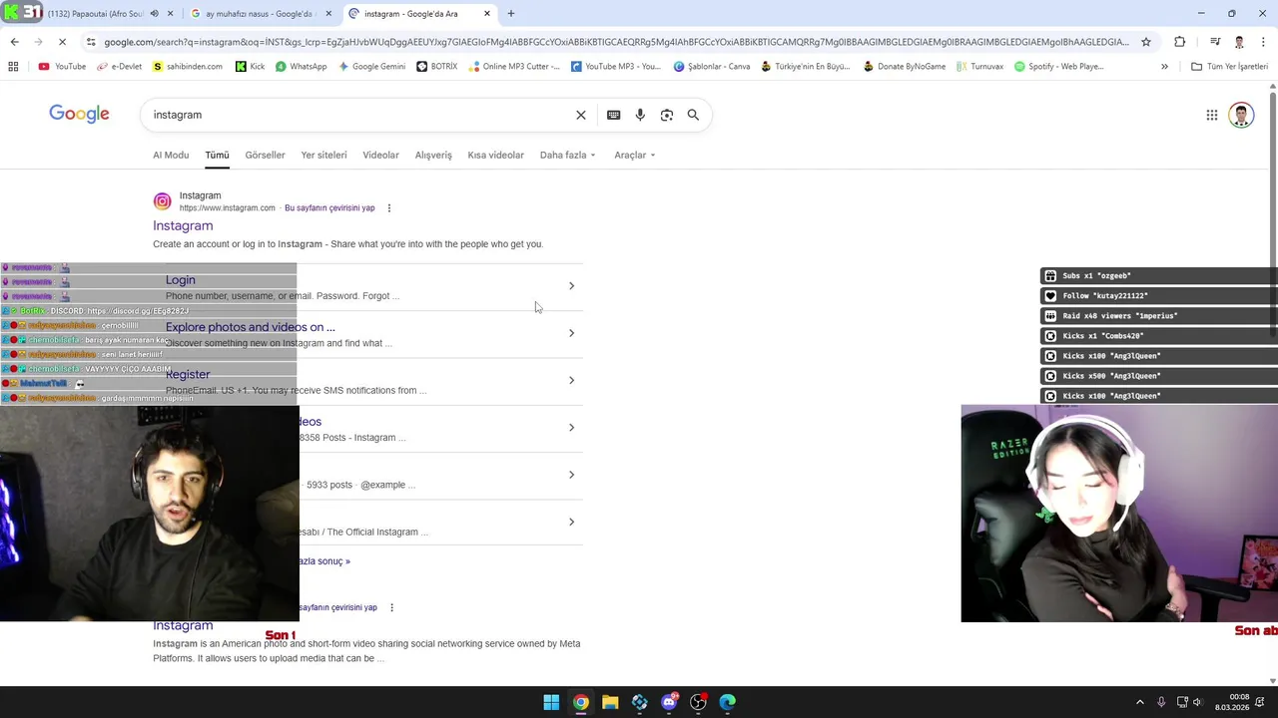Open File Explorer from the taskbar

coord(610,702)
